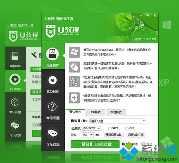This screenshot has height=163, width=179.
Task: Open 常见问题 in the back window sidebar
Action: click(x=15, y=104)
